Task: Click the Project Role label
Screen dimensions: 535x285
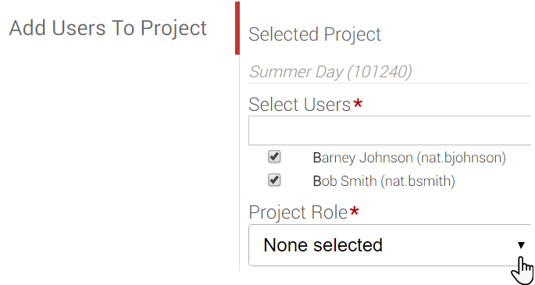Action: [298, 212]
